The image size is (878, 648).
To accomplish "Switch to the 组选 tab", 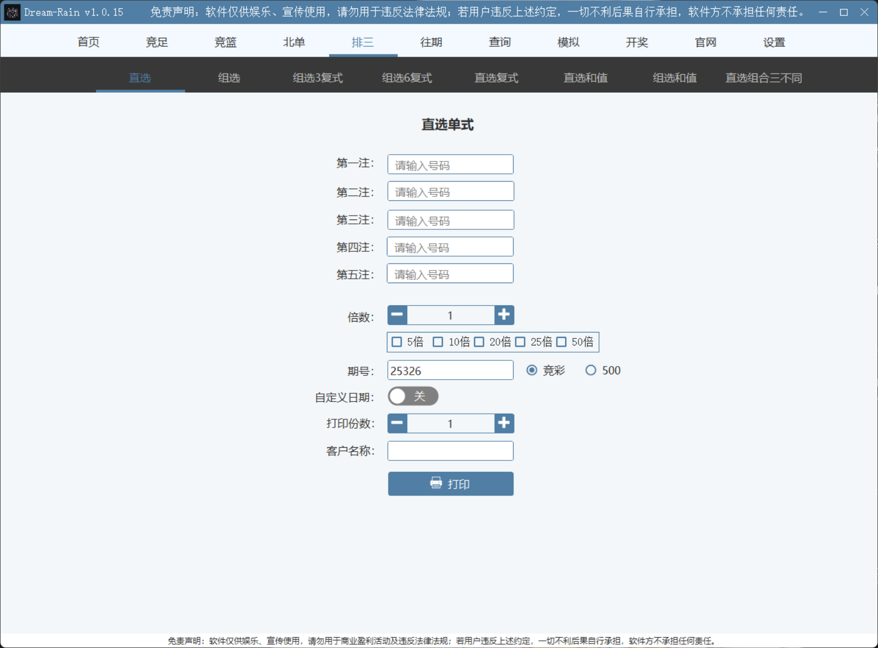I will click(229, 77).
